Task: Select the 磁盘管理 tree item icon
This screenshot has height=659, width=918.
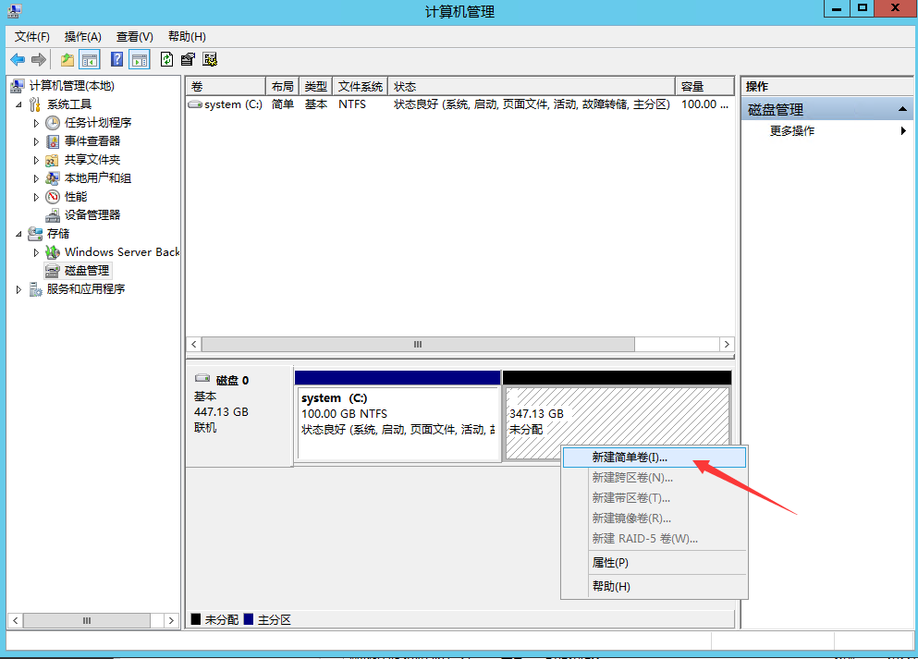Action: (52, 270)
